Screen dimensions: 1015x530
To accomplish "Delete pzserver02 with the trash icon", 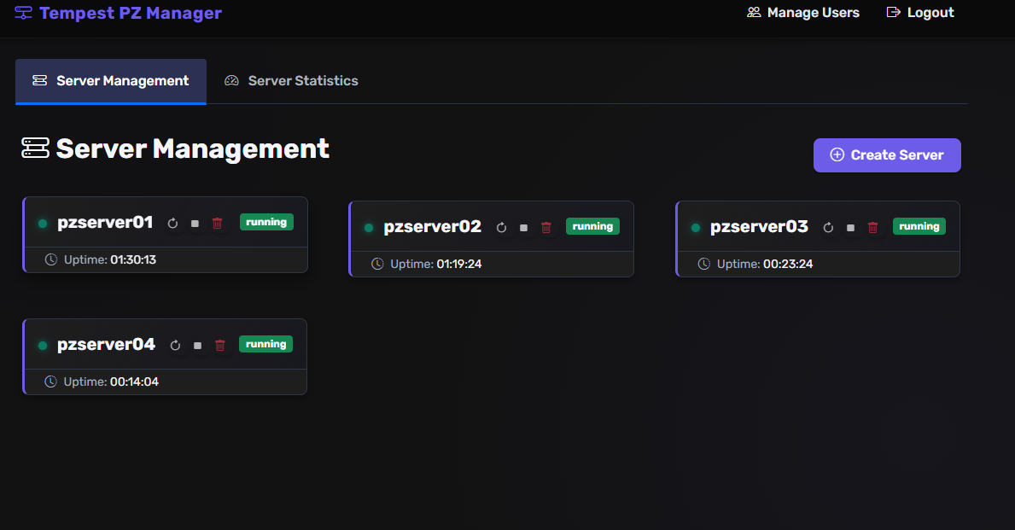I will point(546,228).
